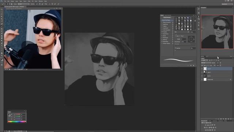The height and width of the screenshot is (132, 234).
Task: Enable airbrush-style build-up icon in options bar
Action: pyautogui.click(x=55, y=4)
